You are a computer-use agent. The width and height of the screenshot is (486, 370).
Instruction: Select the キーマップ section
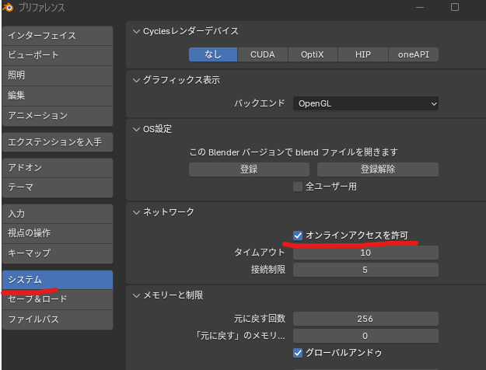(58, 253)
